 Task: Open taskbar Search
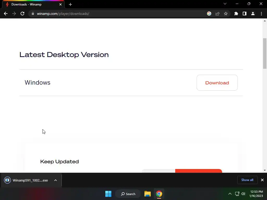pyautogui.click(x=128, y=194)
